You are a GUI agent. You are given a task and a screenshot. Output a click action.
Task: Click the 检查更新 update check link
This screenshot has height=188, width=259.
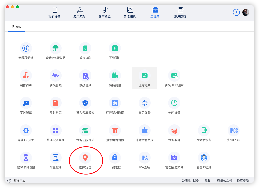[242, 180]
